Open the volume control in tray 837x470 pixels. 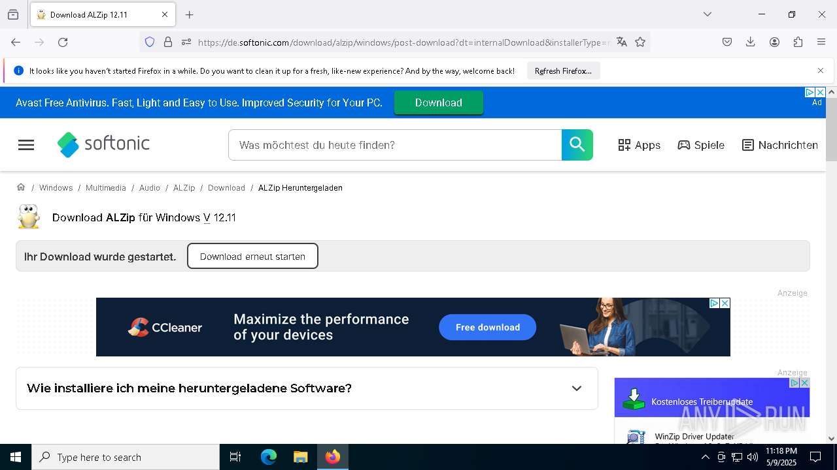[x=753, y=457]
